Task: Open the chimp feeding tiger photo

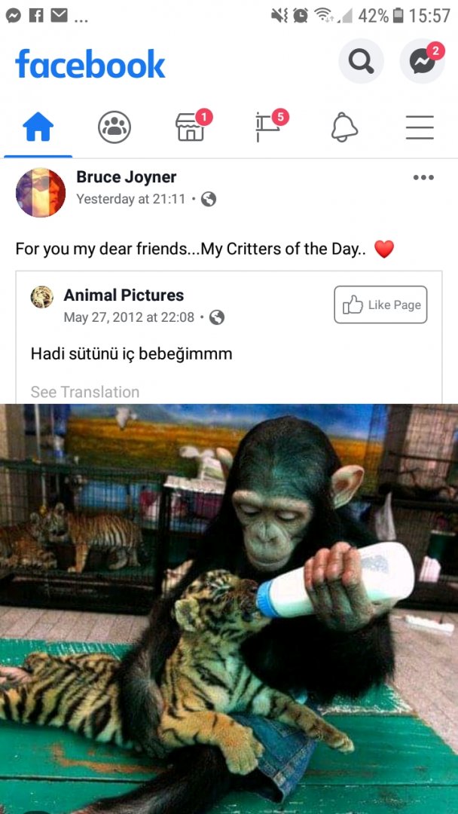Action: pos(229,608)
